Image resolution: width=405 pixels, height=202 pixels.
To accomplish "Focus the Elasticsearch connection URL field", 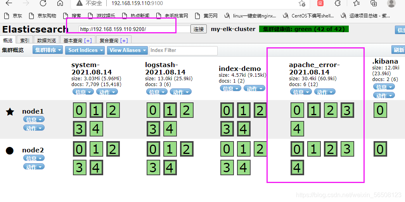I will coord(134,29).
